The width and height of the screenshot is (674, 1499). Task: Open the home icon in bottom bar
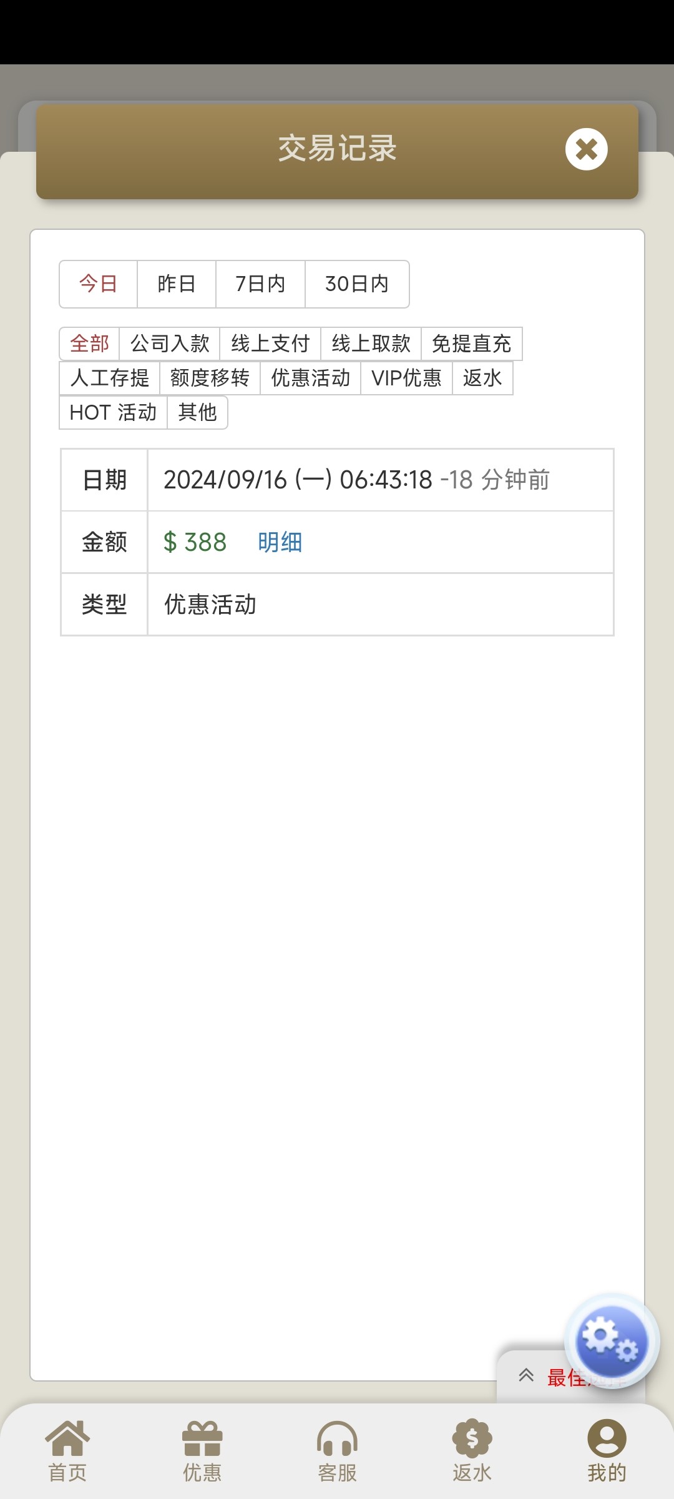[x=67, y=1450]
